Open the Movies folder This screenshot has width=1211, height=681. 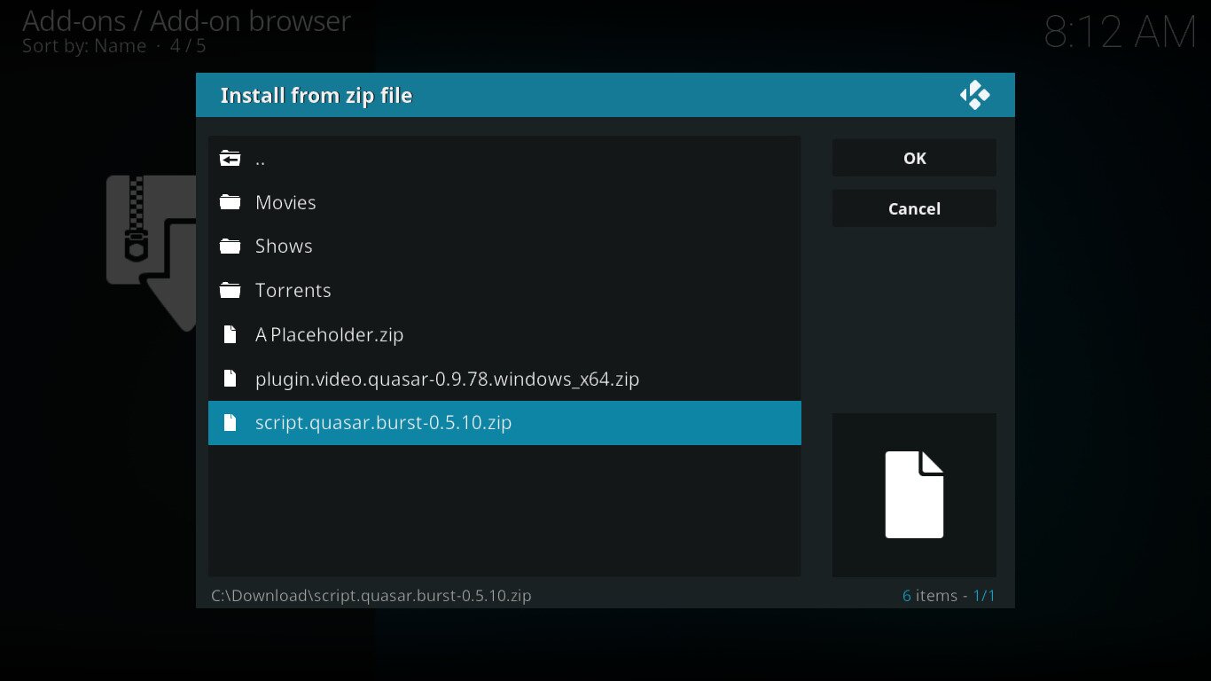(504, 202)
